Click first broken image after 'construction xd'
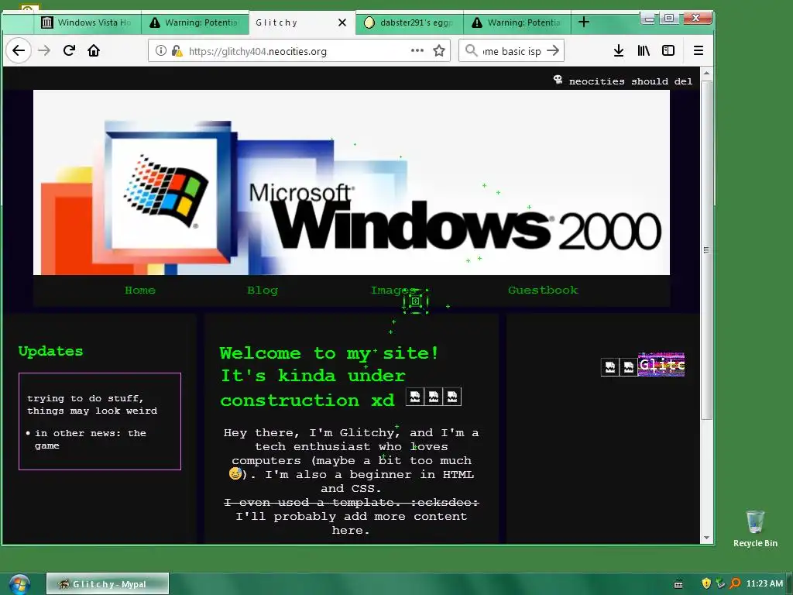The width and height of the screenshot is (793, 595). [x=415, y=397]
